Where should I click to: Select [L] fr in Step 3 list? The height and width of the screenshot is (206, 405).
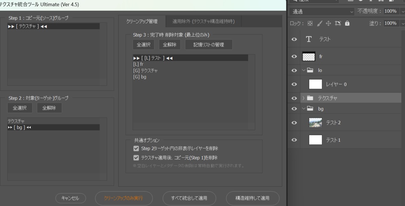pyautogui.click(x=190, y=64)
